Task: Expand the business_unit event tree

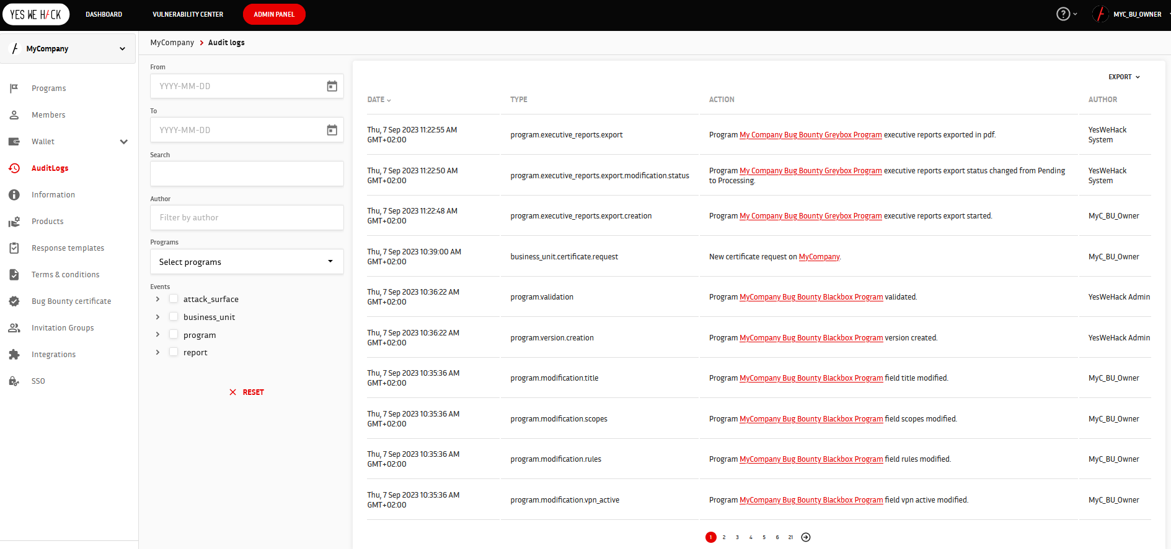Action: [x=157, y=317]
